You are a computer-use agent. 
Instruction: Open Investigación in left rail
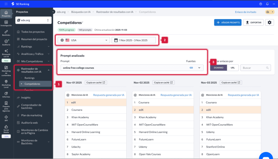tap(6, 23)
